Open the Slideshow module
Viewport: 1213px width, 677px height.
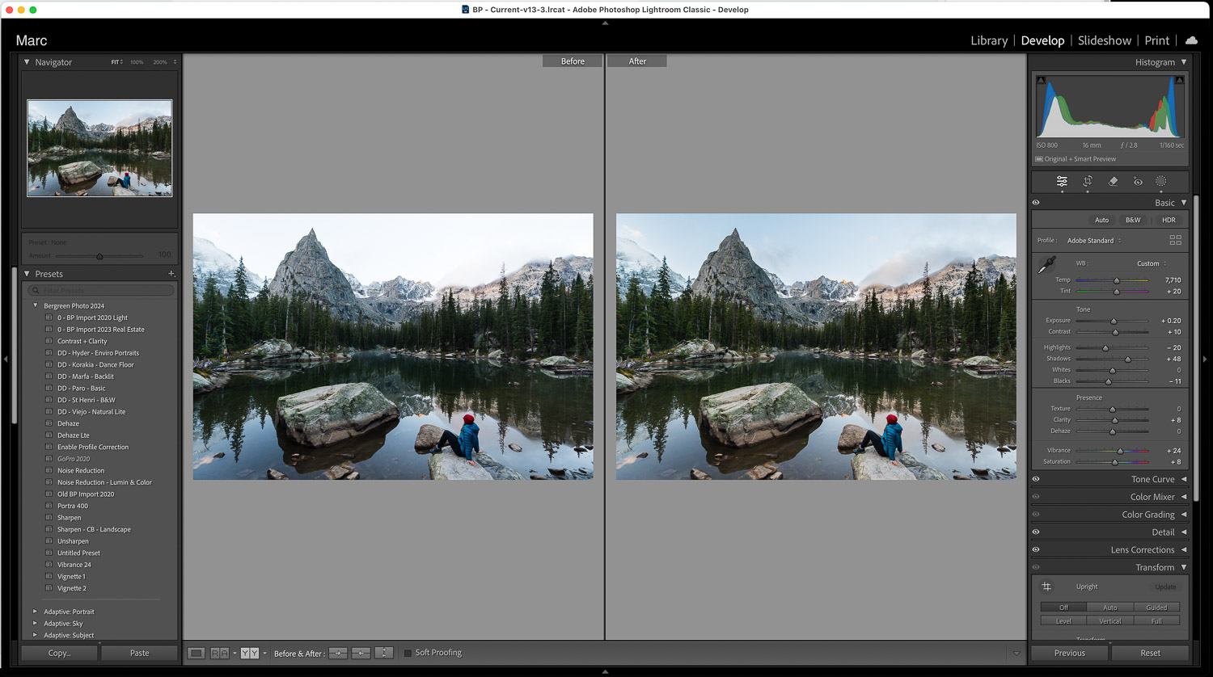click(1104, 40)
